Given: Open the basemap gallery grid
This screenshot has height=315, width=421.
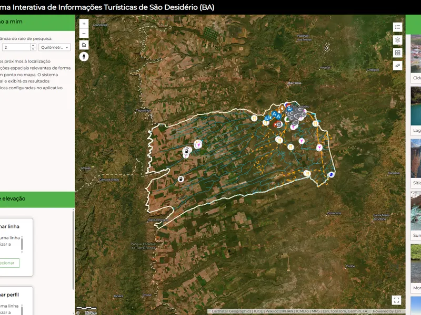Looking at the screenshot, I should click(397, 53).
